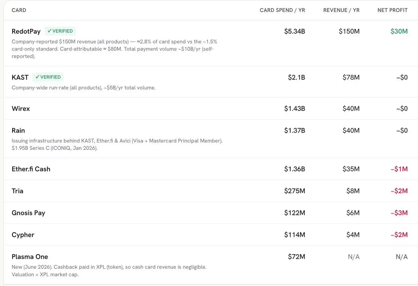Screen dimensions: 418x286
Task: Select the REVENUE / YR column header
Action: [341, 10]
